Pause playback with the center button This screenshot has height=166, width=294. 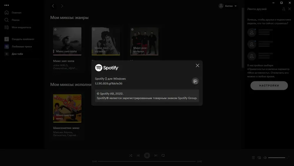point(147,155)
